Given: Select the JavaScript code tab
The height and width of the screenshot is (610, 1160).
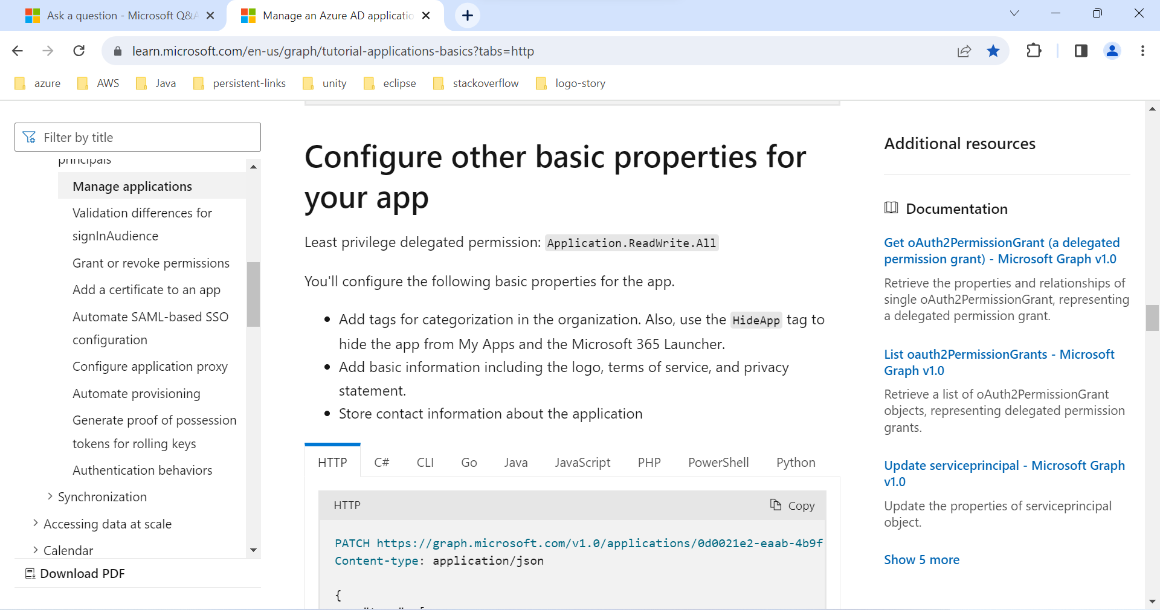Looking at the screenshot, I should [x=582, y=463].
